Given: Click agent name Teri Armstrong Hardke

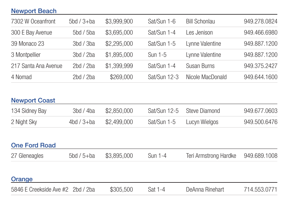Looking at the screenshot, I should pyautogui.click(x=211, y=156).
